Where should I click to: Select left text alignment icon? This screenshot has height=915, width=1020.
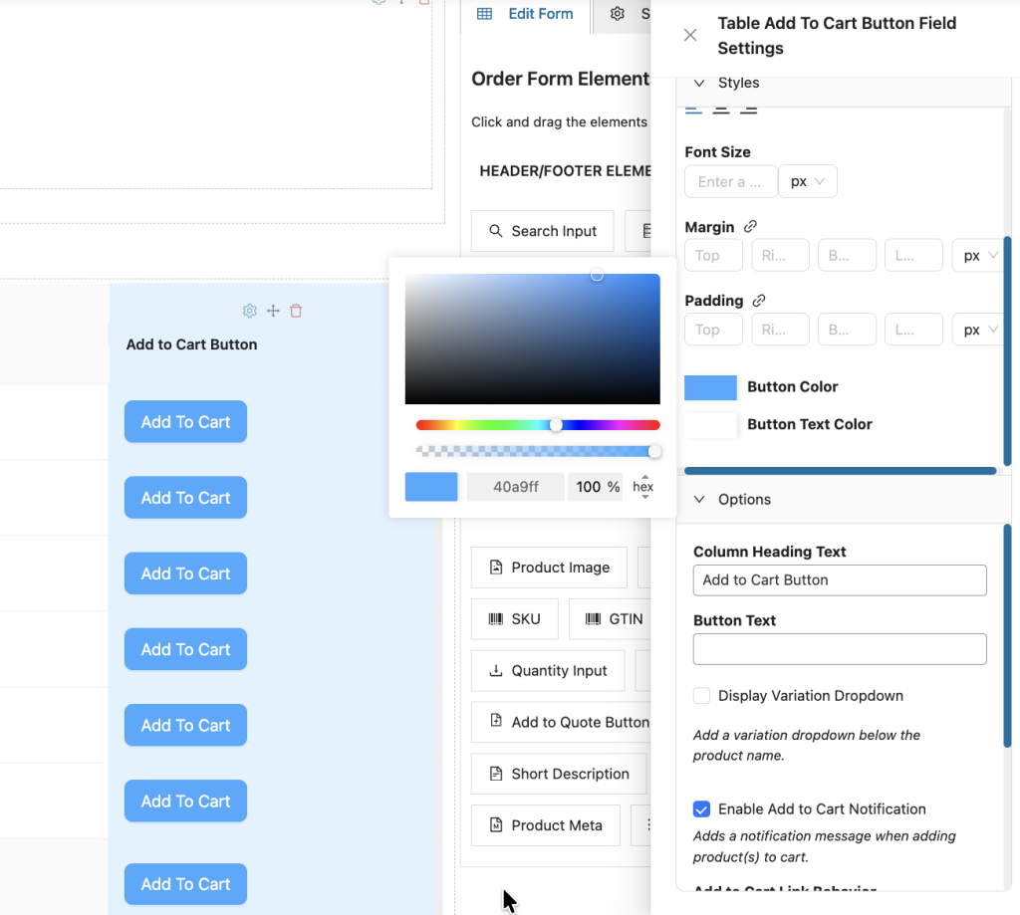(693, 111)
